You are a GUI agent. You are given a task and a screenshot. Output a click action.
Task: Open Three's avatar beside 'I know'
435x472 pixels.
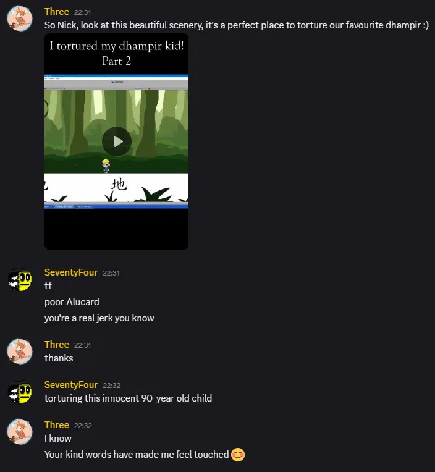click(20, 432)
